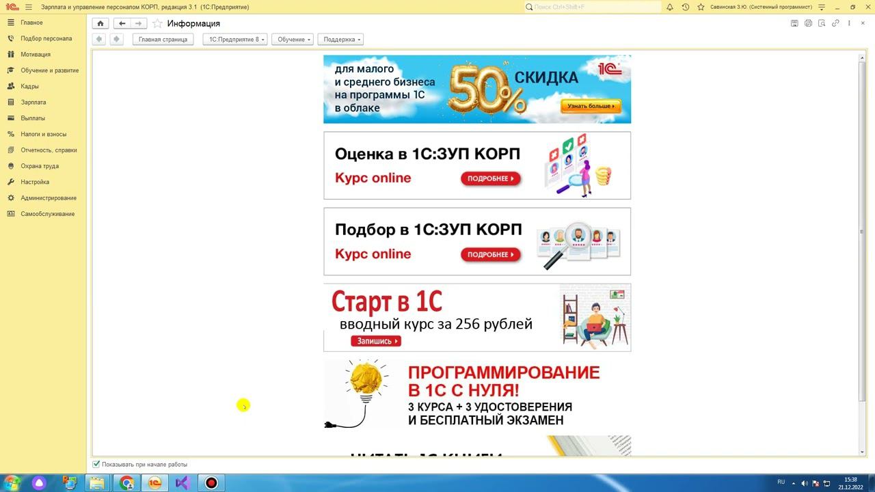Click the vertical scrollbar of the page

click(x=862, y=231)
